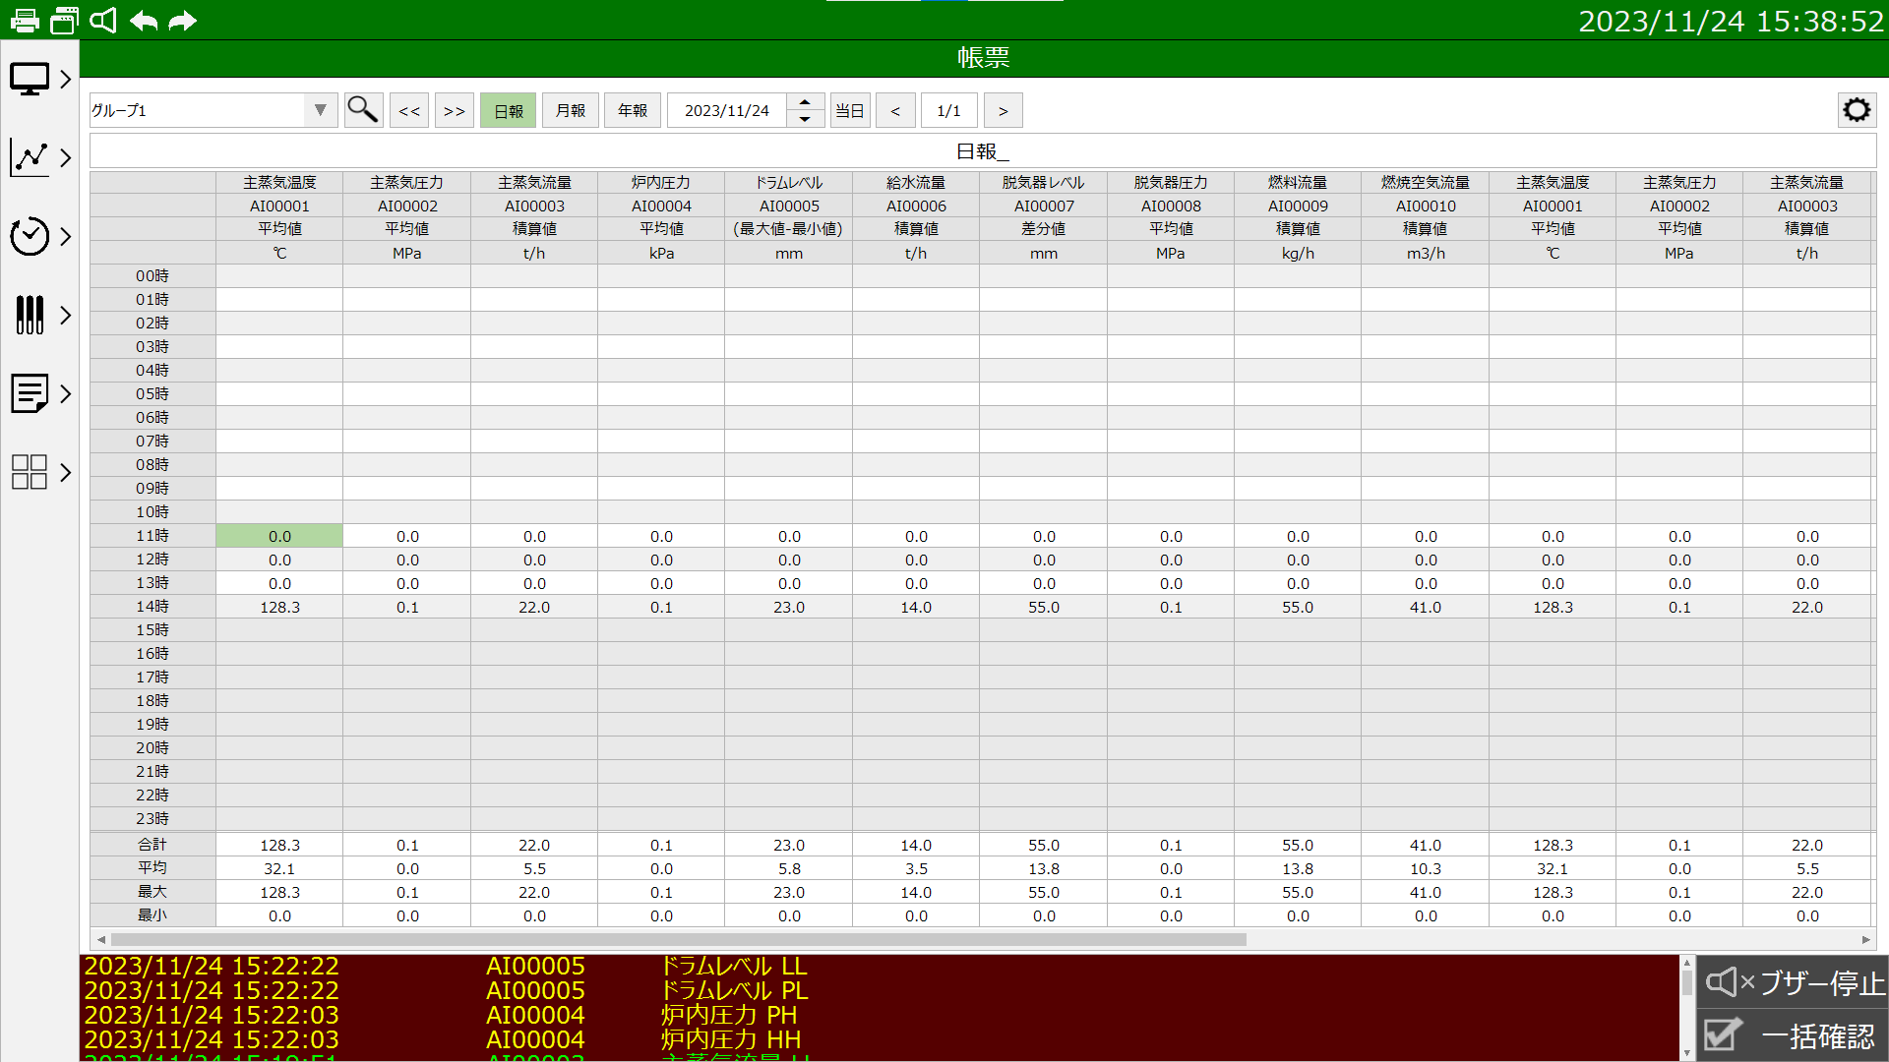This screenshot has width=1889, height=1062.
Task: Select the highlighted 11時 主蒸気温度 cell
Action: click(x=279, y=536)
